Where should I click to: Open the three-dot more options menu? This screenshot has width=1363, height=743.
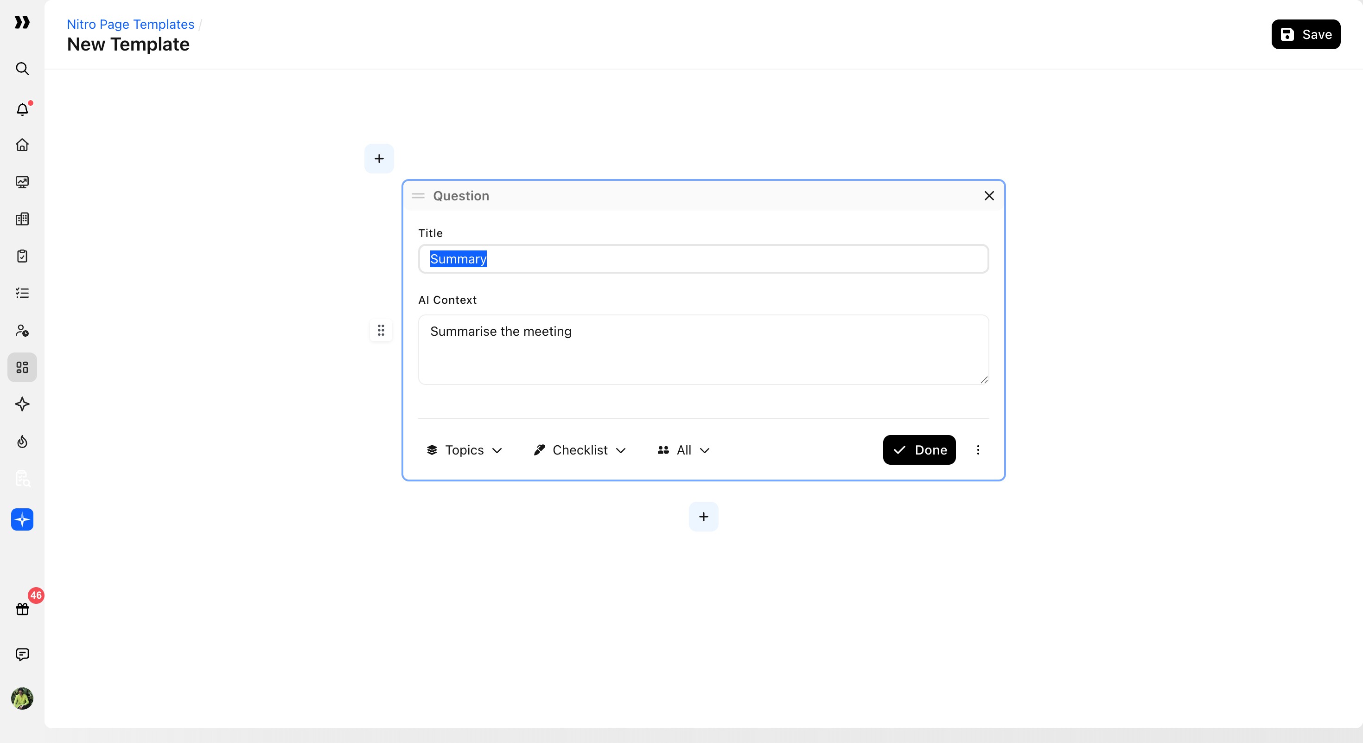978,450
